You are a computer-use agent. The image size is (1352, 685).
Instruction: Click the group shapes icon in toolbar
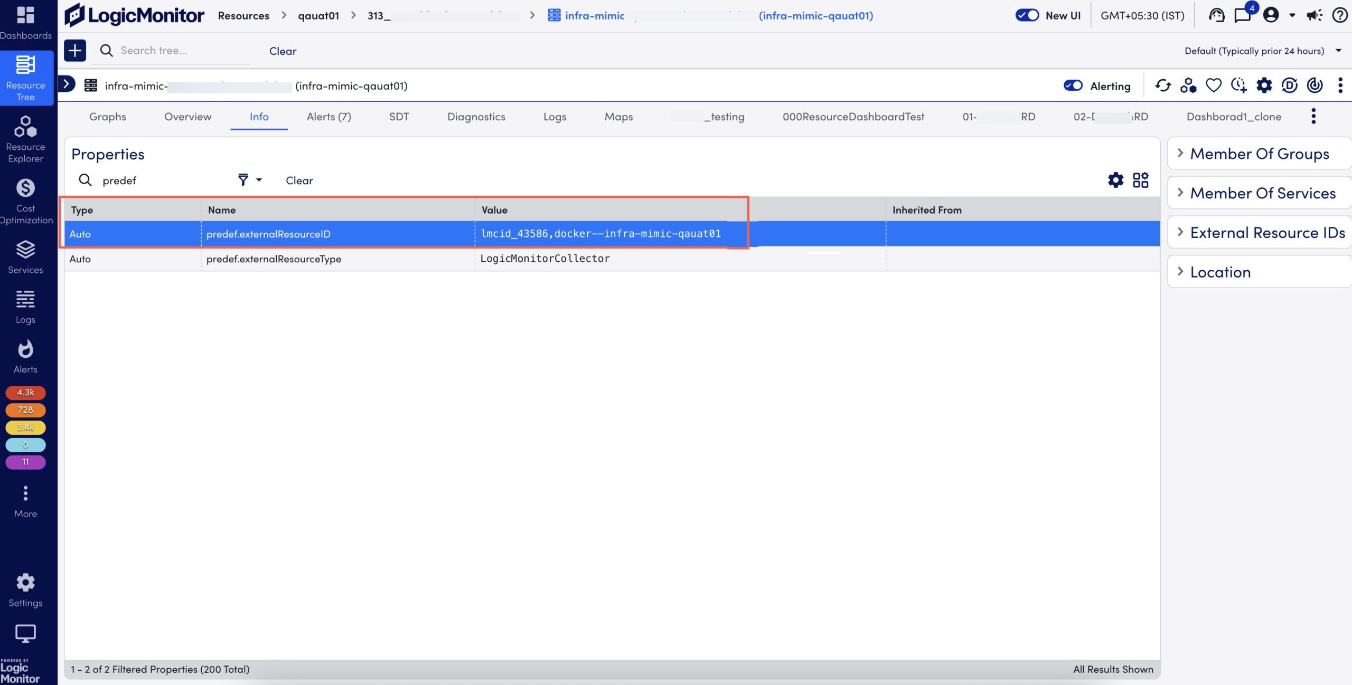[x=1188, y=85]
